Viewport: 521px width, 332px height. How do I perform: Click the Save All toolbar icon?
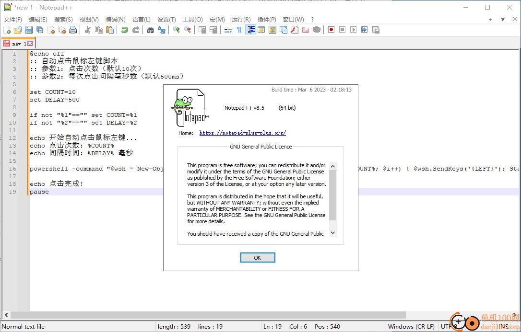(40, 30)
